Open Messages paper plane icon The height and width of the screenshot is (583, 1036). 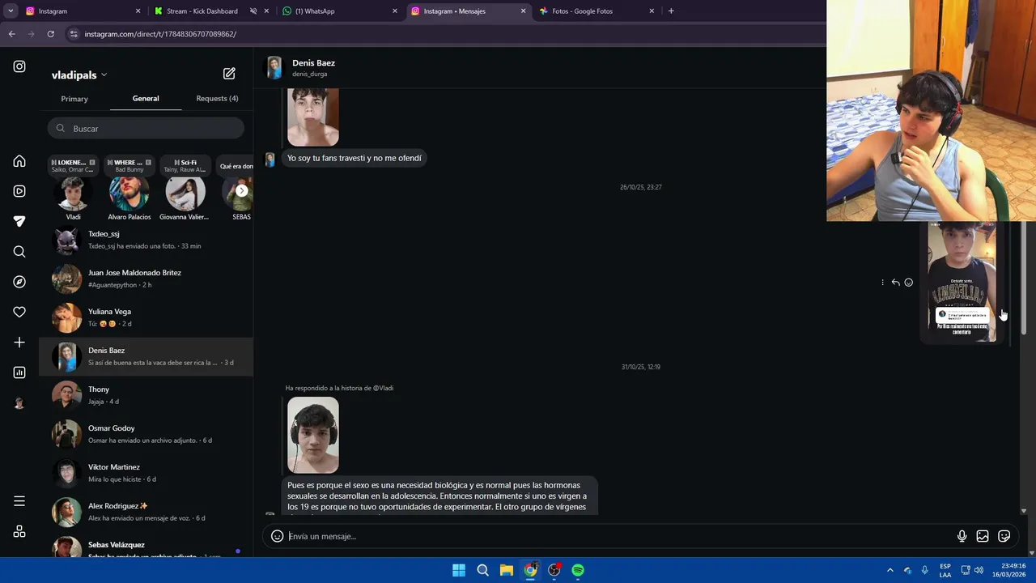tap(19, 221)
